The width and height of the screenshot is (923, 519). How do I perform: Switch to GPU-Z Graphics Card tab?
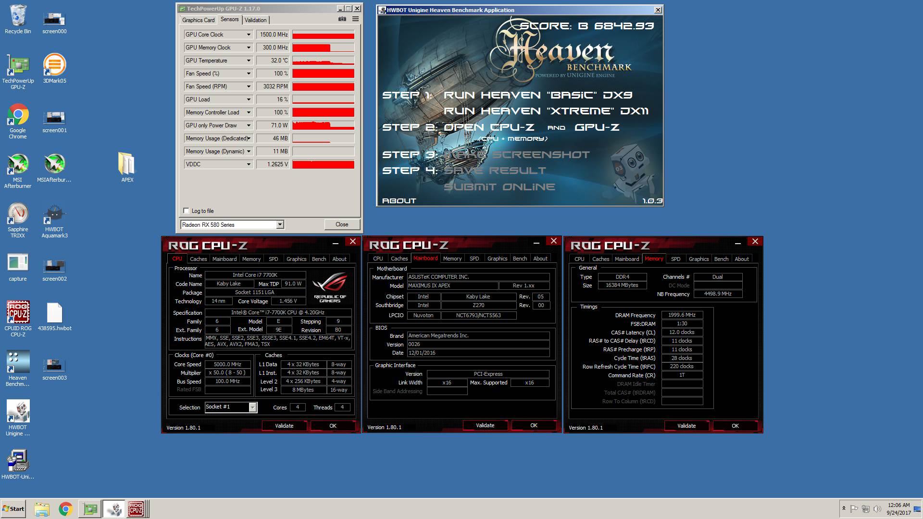pyautogui.click(x=198, y=20)
